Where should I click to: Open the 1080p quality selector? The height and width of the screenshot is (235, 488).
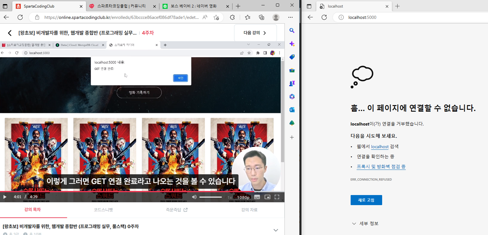click(243, 197)
